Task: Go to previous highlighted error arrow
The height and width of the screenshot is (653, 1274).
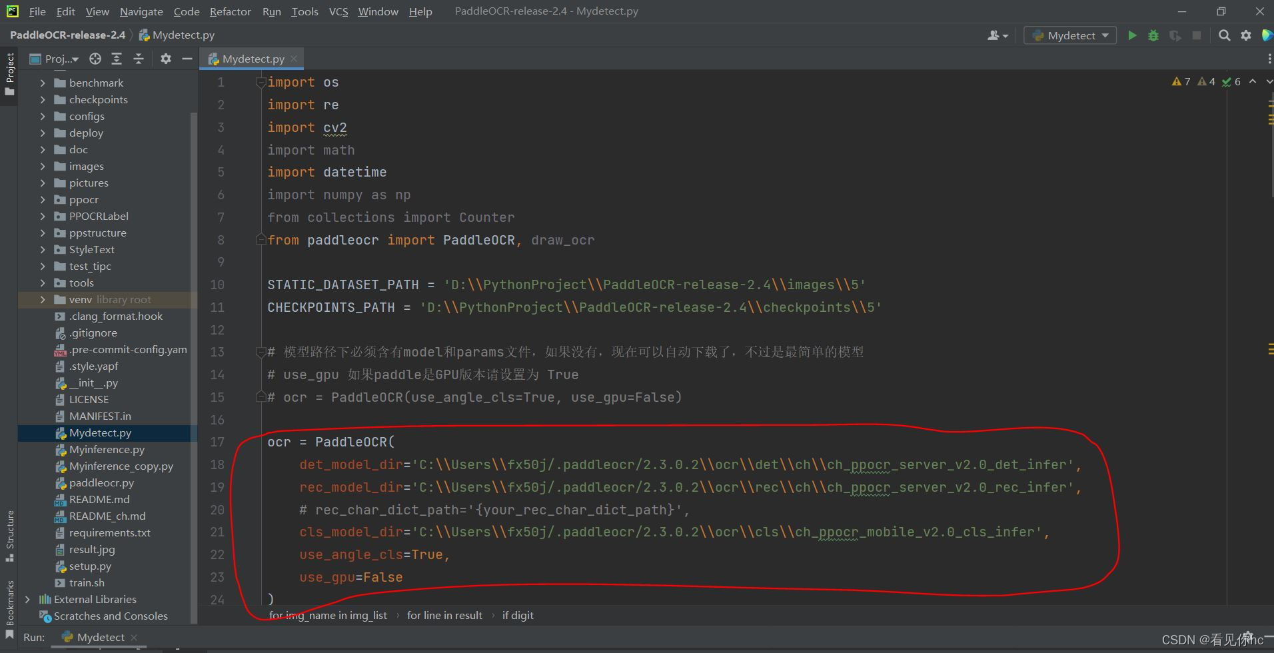Action: 1253,81
